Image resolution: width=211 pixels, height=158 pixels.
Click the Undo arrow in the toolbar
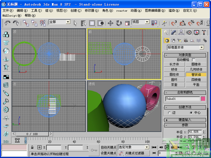[7, 23]
